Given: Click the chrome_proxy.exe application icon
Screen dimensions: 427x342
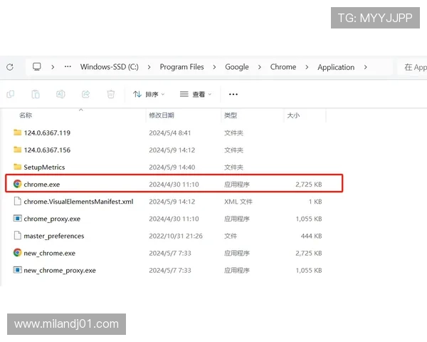Looking at the screenshot, I should [17, 219].
